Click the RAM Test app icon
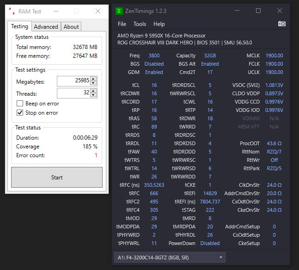 click(x=12, y=11)
